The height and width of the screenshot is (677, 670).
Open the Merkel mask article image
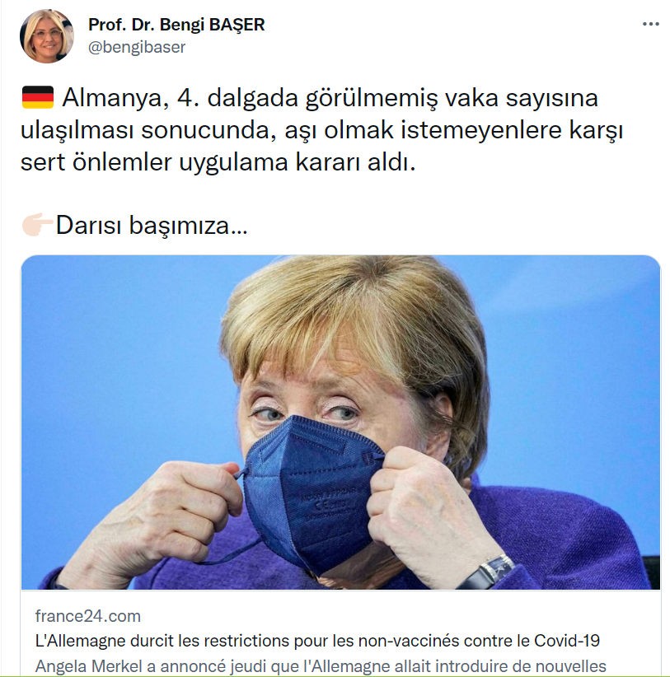[340, 423]
